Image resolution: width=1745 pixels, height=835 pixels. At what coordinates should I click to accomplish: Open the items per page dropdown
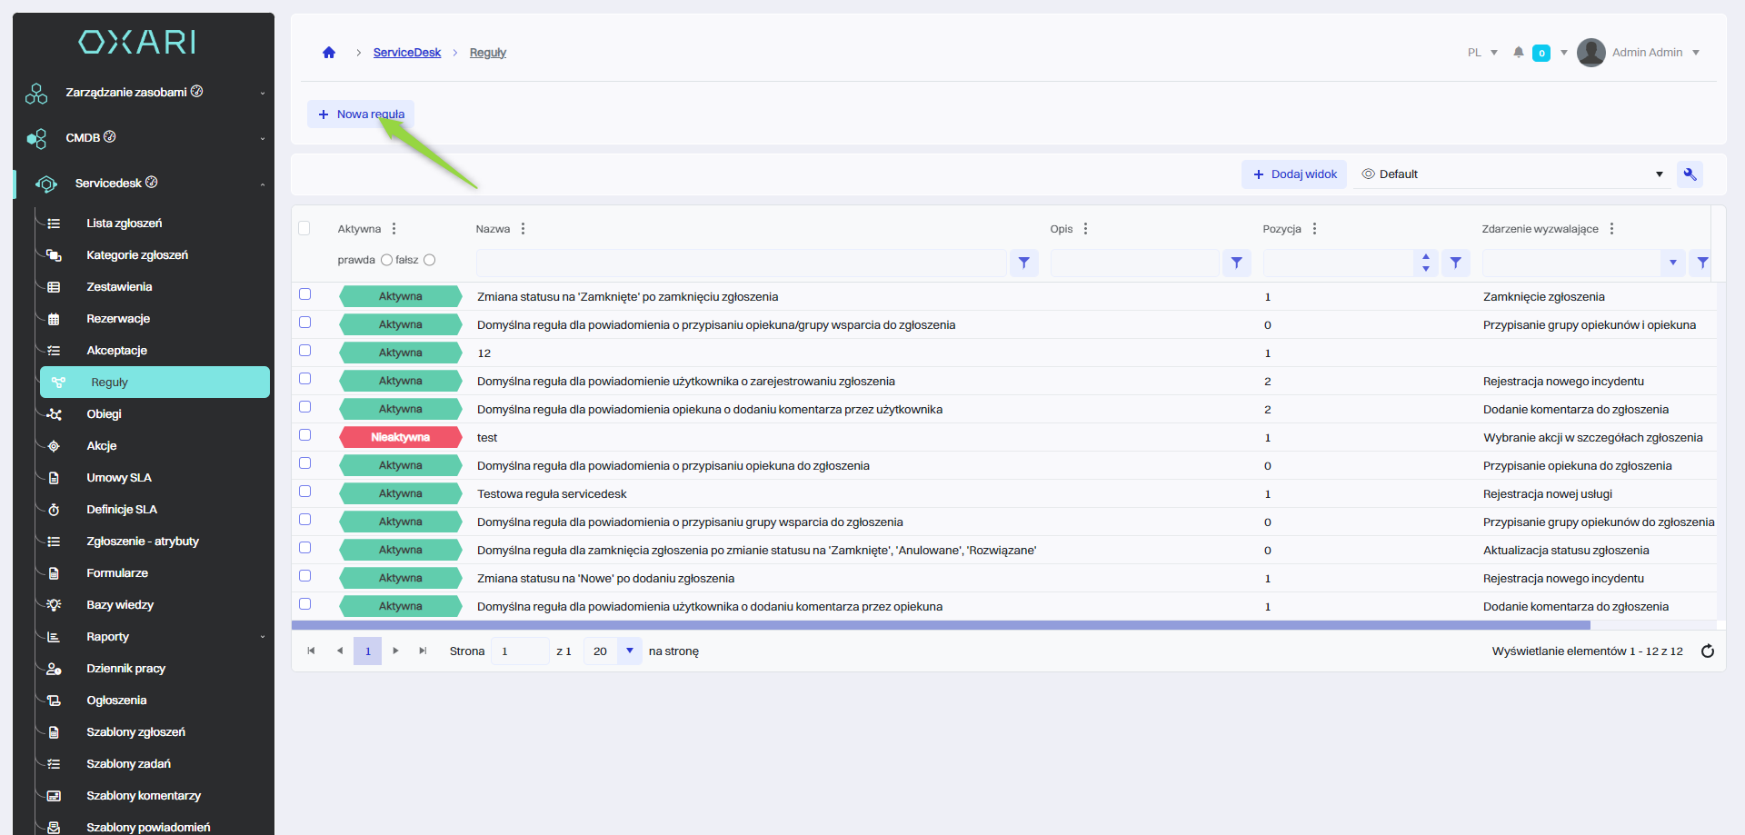(x=629, y=651)
